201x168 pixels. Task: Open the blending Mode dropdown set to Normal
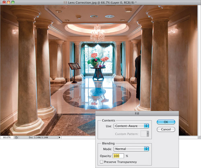tap(131, 149)
